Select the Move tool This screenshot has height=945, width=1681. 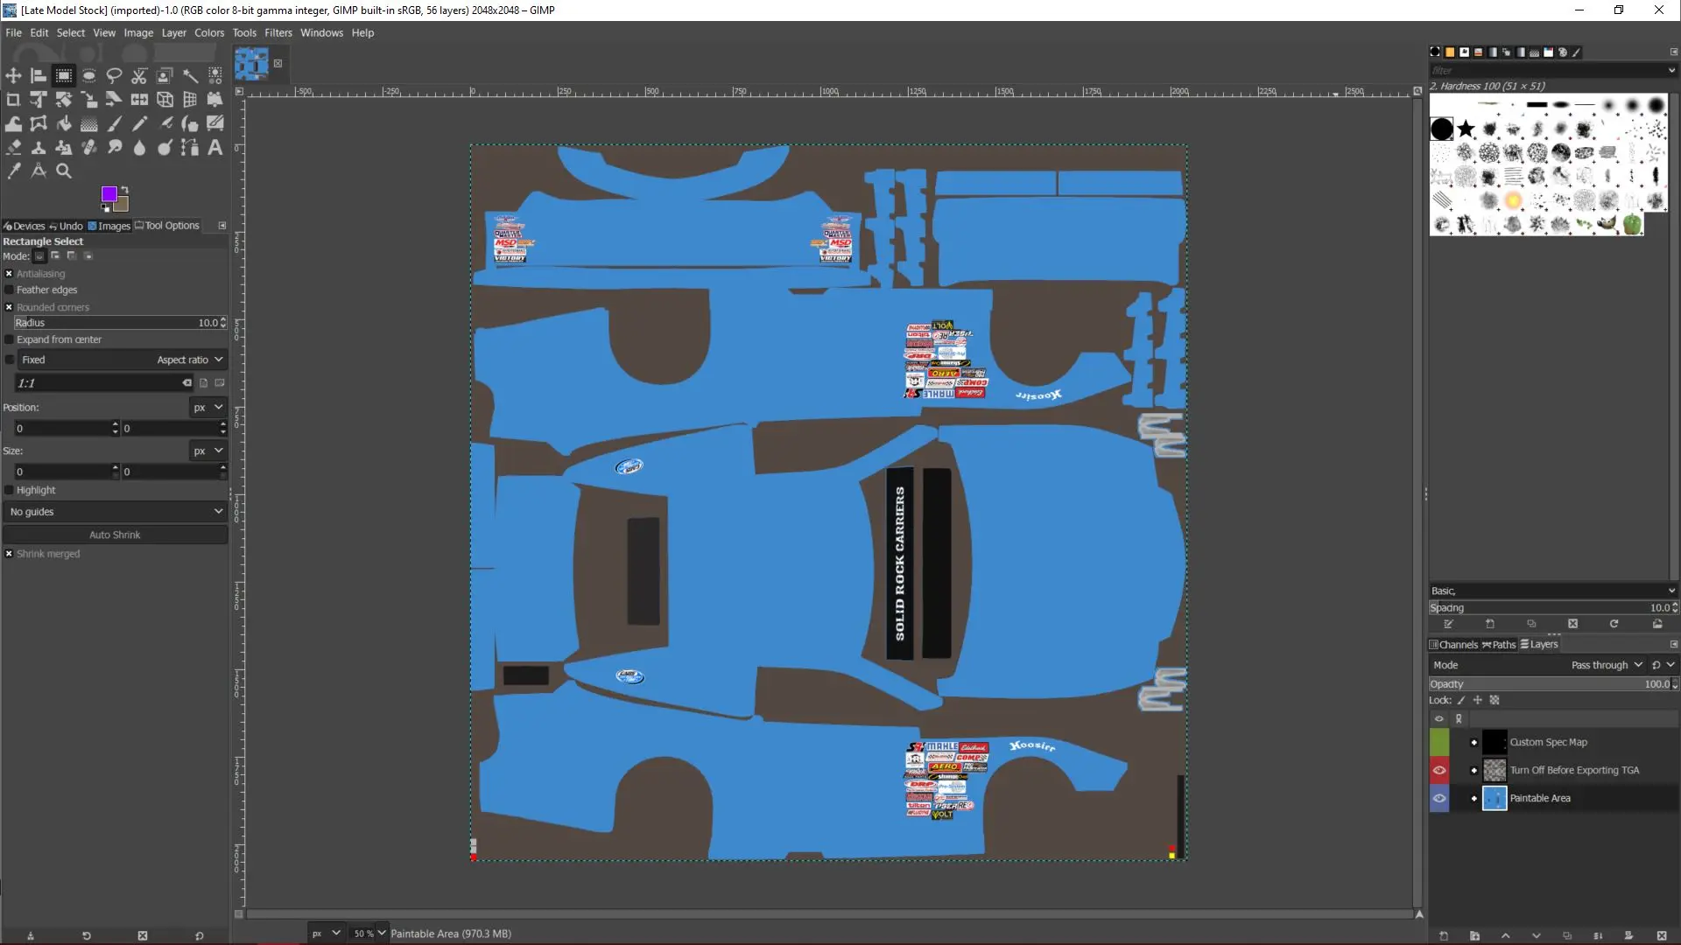click(x=13, y=76)
